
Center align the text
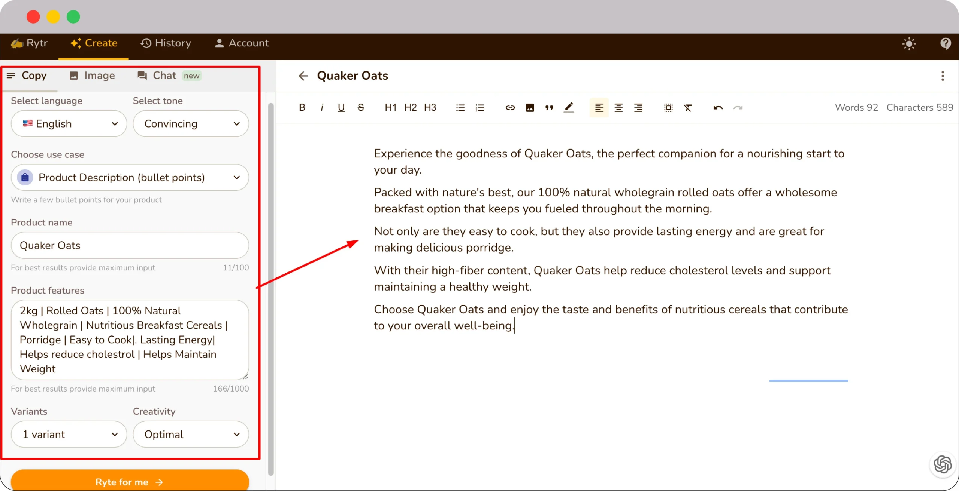(618, 108)
